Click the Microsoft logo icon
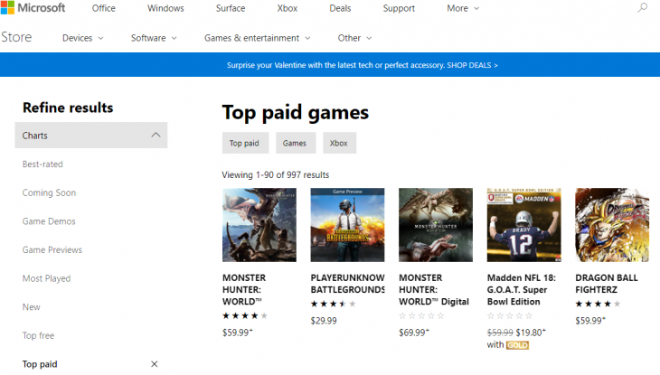This screenshot has width=660, height=375. tap(7, 7)
